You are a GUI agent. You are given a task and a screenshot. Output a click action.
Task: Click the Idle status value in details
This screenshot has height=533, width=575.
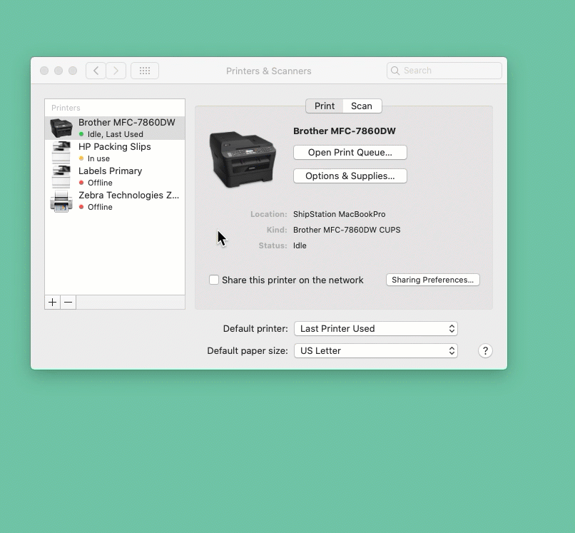(300, 245)
